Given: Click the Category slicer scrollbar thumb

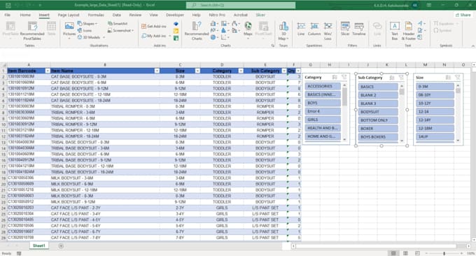Looking at the screenshot, I should point(344,97).
